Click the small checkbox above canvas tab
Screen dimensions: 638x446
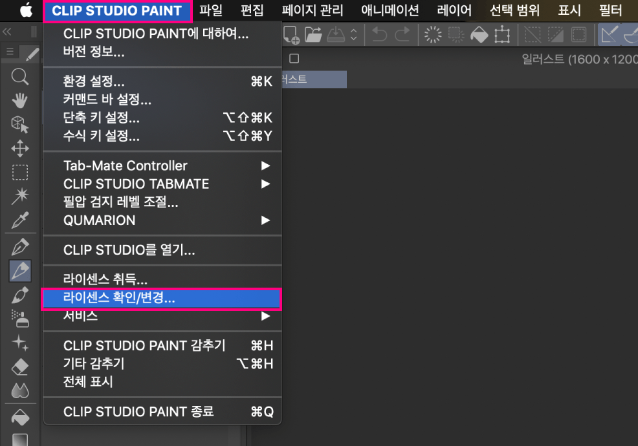(294, 59)
